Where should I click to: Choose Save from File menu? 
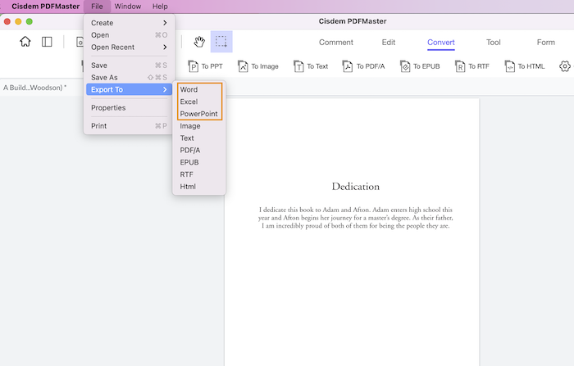(129, 65)
